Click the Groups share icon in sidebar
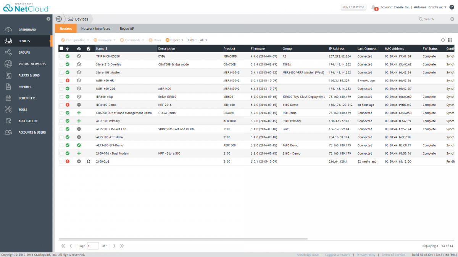 pos(8,53)
